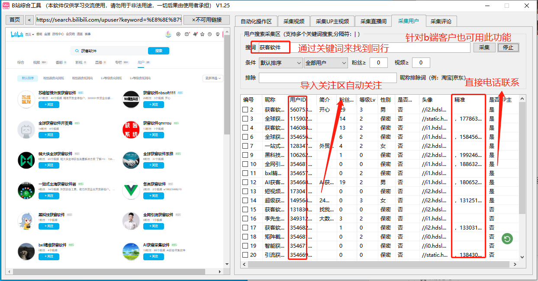The height and width of the screenshot is (281, 538).
Task: Switch to the 采集评论 tab
Action: click(x=441, y=20)
